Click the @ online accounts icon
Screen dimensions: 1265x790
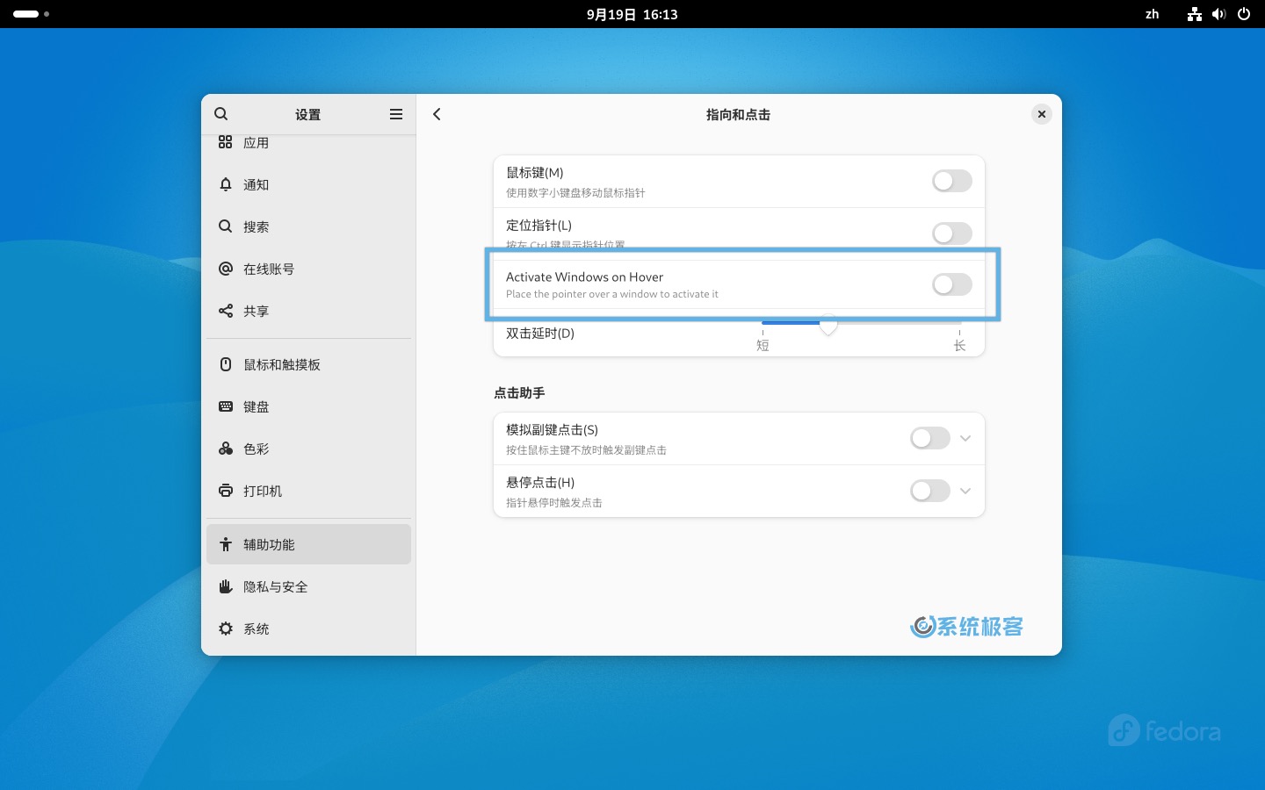(226, 269)
